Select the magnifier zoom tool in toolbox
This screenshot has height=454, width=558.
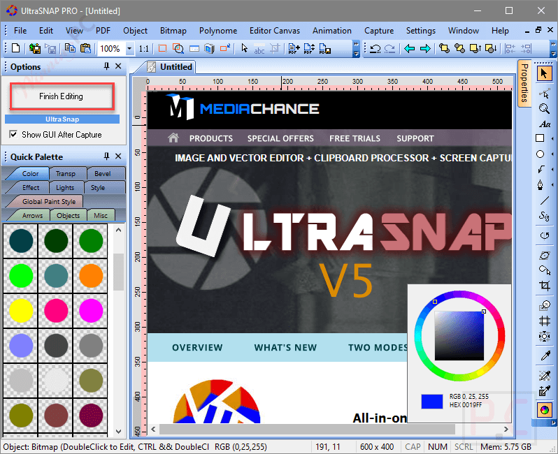point(544,108)
